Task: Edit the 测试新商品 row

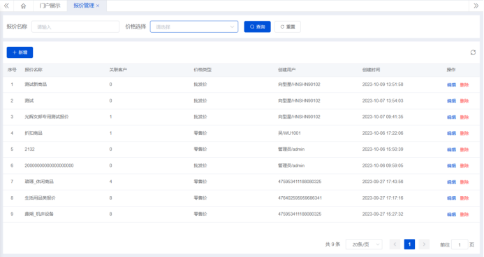Action: pos(451,85)
